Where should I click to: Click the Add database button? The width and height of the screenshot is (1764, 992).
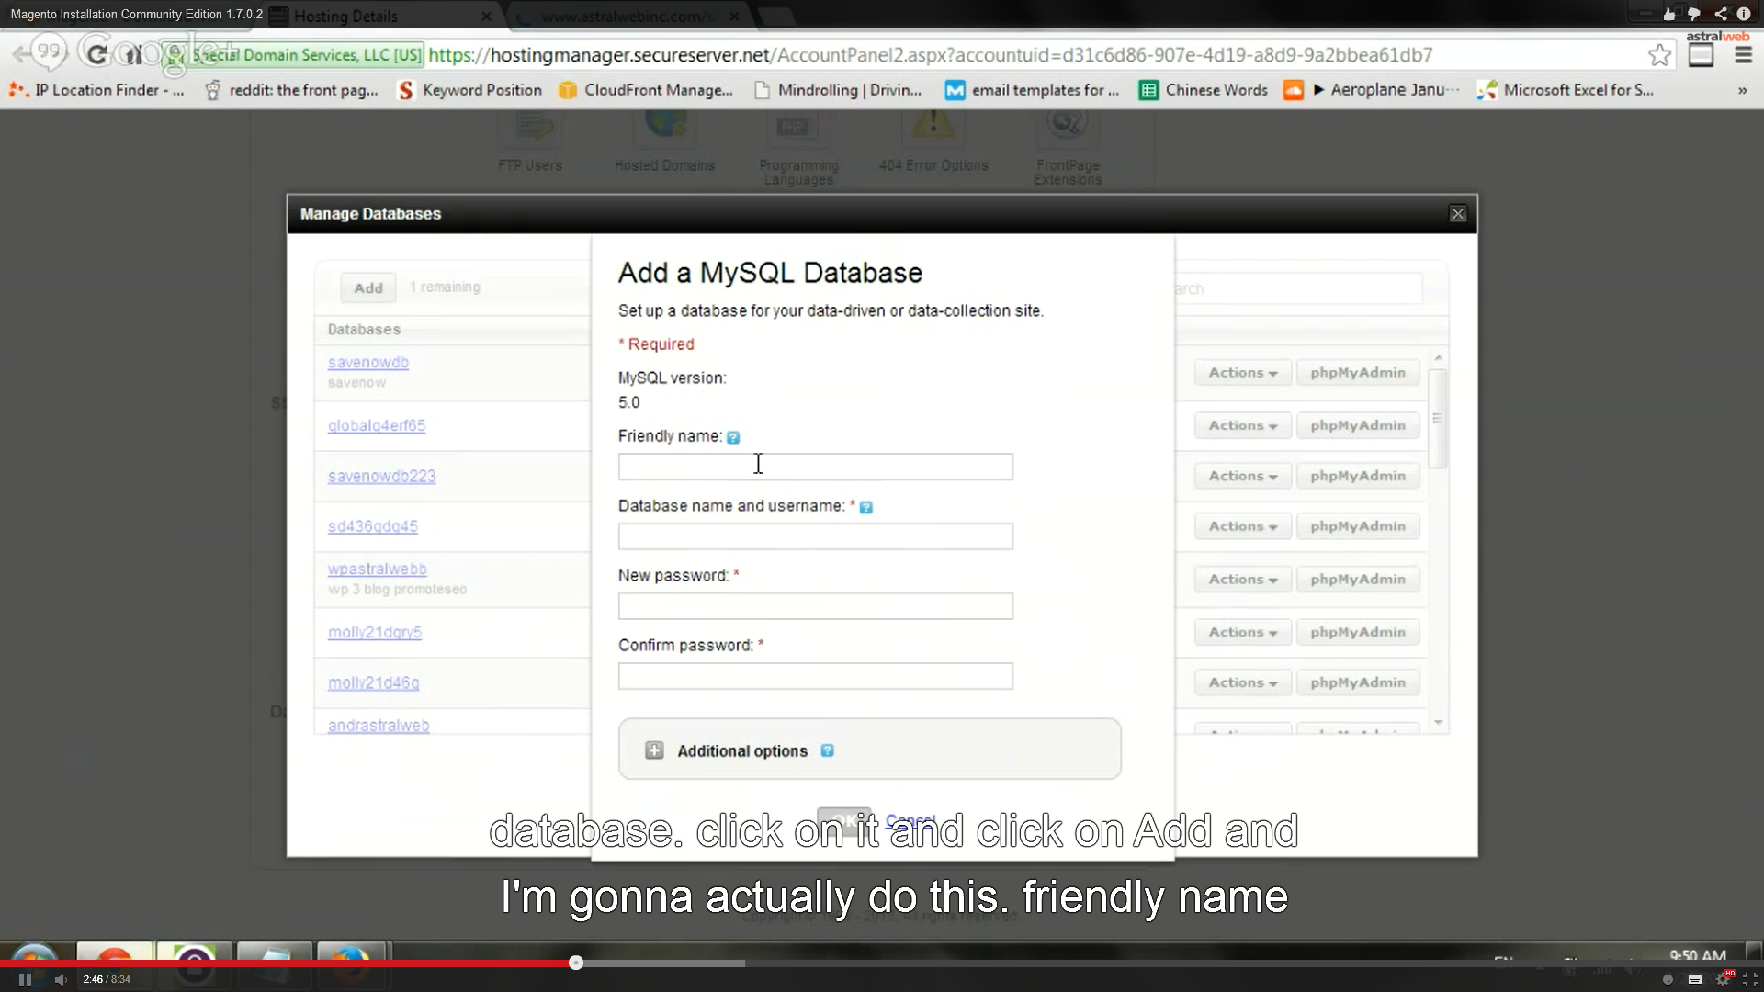pos(368,287)
